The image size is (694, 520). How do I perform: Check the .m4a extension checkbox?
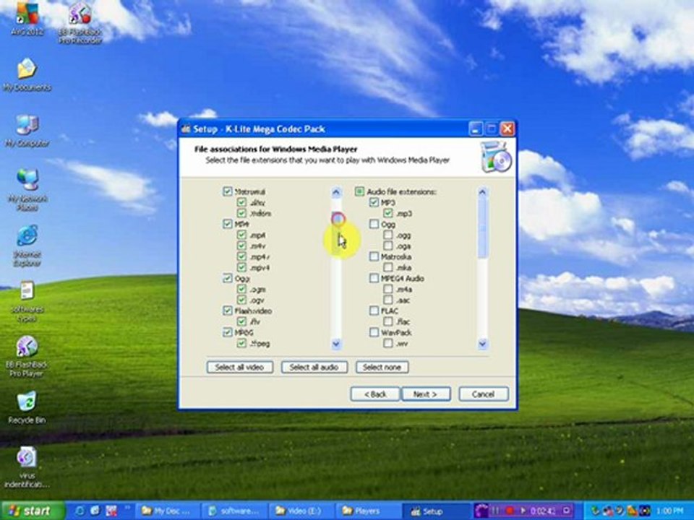click(387, 289)
